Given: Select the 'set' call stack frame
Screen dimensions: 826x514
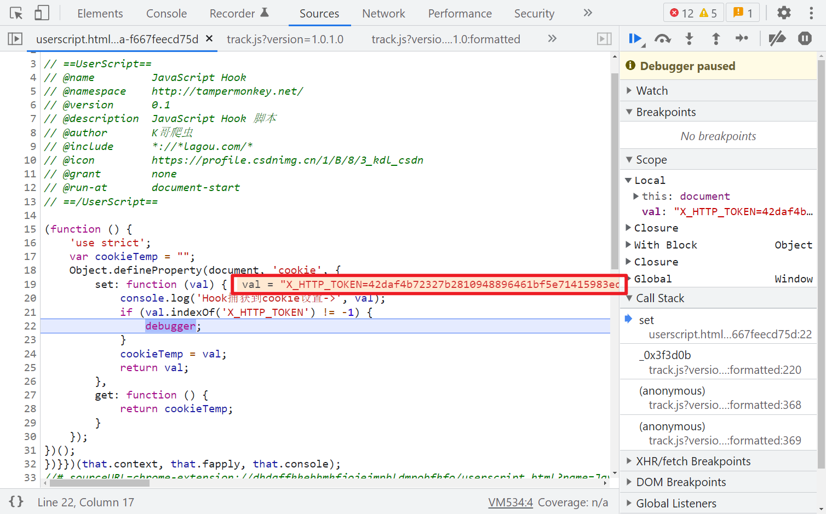Looking at the screenshot, I should (x=718, y=327).
